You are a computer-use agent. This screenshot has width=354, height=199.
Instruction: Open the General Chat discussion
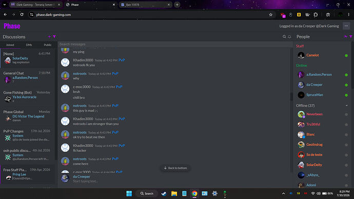28,77
